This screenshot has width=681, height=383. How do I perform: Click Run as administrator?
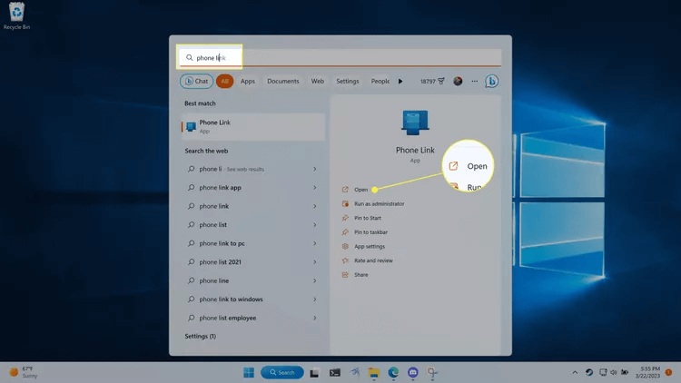[379, 204]
